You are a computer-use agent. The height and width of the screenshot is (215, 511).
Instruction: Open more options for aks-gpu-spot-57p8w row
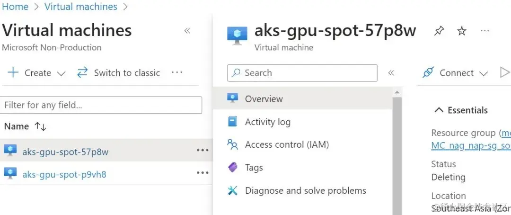click(x=203, y=151)
